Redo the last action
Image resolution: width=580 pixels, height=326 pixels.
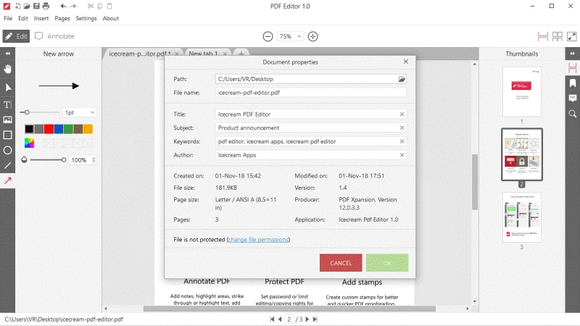click(73, 6)
